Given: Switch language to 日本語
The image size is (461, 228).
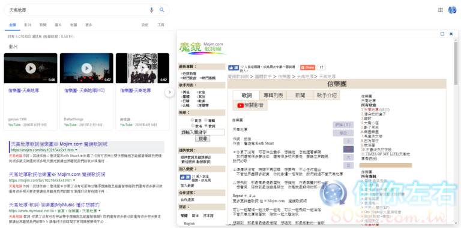Looking at the screenshot, I should coord(208,215).
